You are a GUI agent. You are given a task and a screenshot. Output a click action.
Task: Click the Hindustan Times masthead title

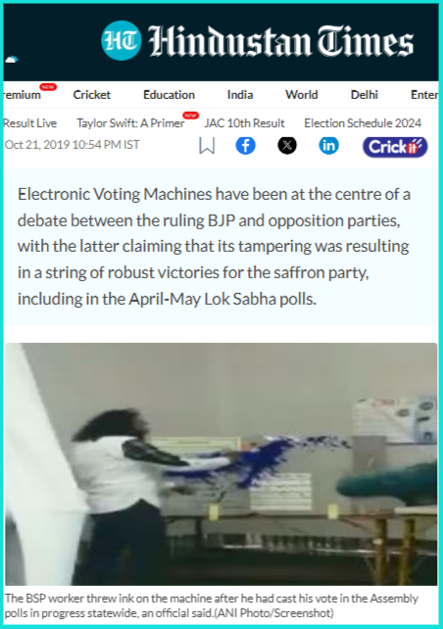(x=281, y=41)
